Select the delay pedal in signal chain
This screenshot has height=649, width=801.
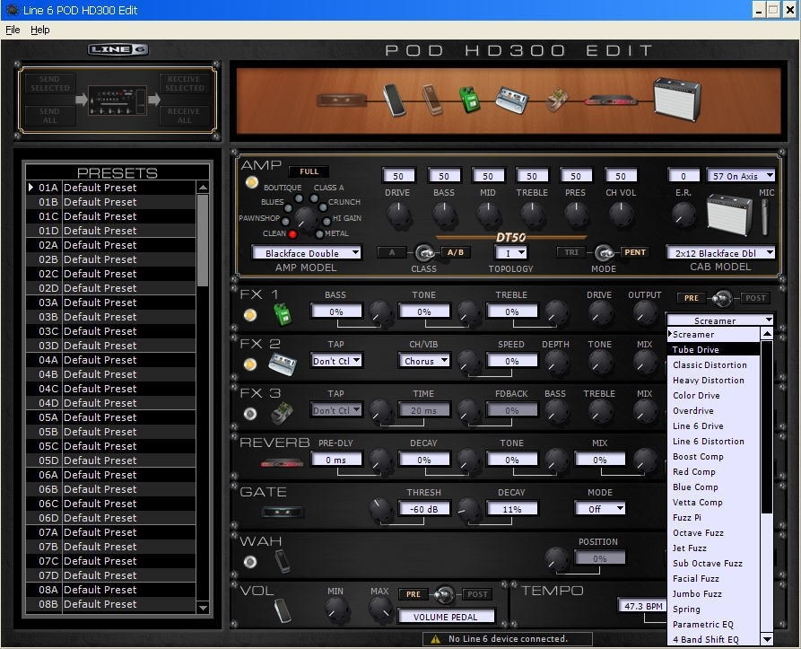pos(556,100)
